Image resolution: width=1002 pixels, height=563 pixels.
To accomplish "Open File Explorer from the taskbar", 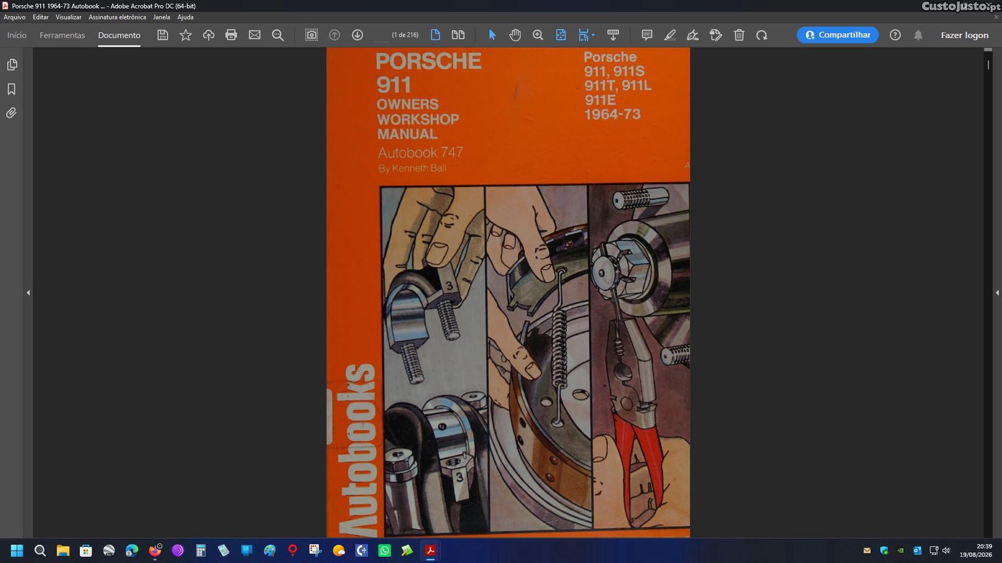I will 63,550.
